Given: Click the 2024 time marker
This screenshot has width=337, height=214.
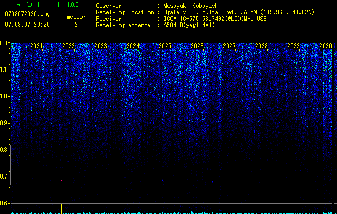Looking at the screenshot, I should click(133, 45).
